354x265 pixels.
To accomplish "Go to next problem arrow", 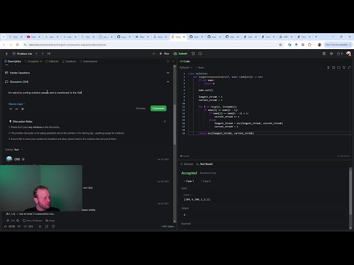I will (x=43, y=54).
